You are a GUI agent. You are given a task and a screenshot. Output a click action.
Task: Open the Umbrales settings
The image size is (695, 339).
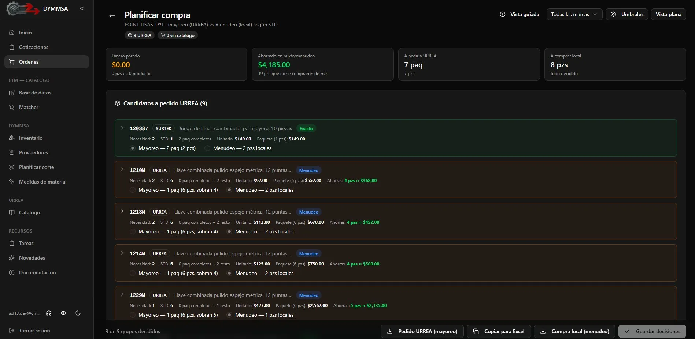[627, 14]
